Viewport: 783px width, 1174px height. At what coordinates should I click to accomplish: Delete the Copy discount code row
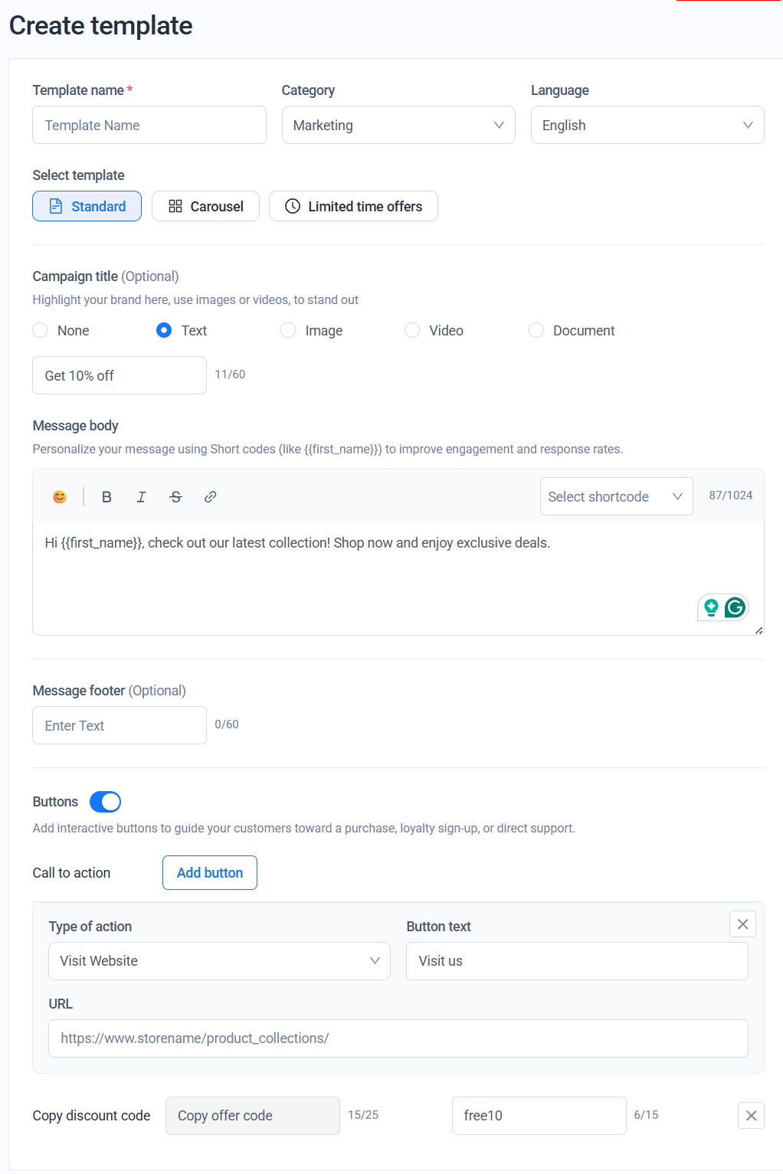click(750, 1116)
